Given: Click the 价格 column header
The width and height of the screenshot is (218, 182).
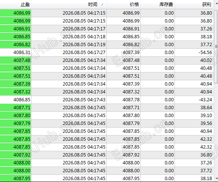Looking at the screenshot, I should point(124,5).
